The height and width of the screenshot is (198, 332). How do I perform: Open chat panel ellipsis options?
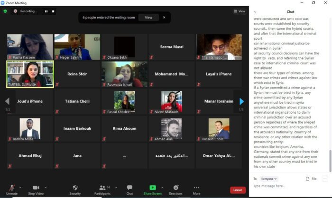325,179
